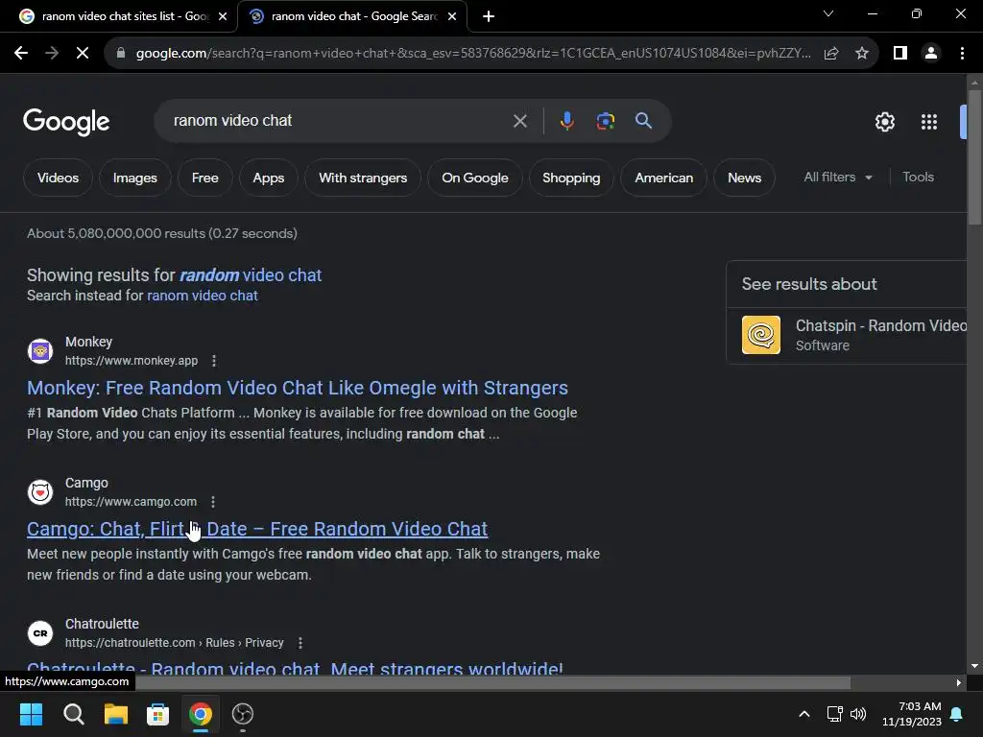Click the Chatspin software logo thumbnail
Viewport: 983px width, 737px height.
coord(761,335)
